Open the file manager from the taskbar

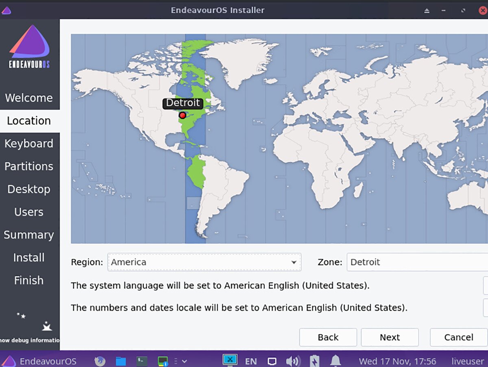pyautogui.click(x=121, y=361)
